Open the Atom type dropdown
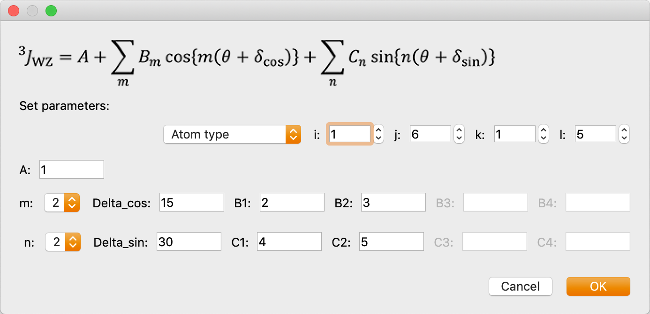The image size is (650, 314). (x=232, y=135)
